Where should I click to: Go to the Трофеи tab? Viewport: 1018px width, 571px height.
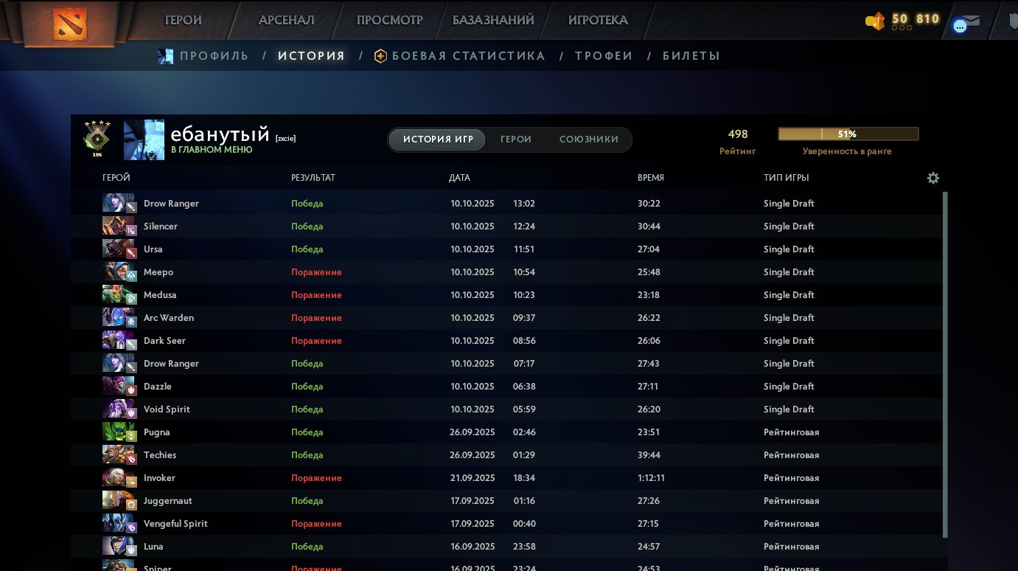click(604, 56)
